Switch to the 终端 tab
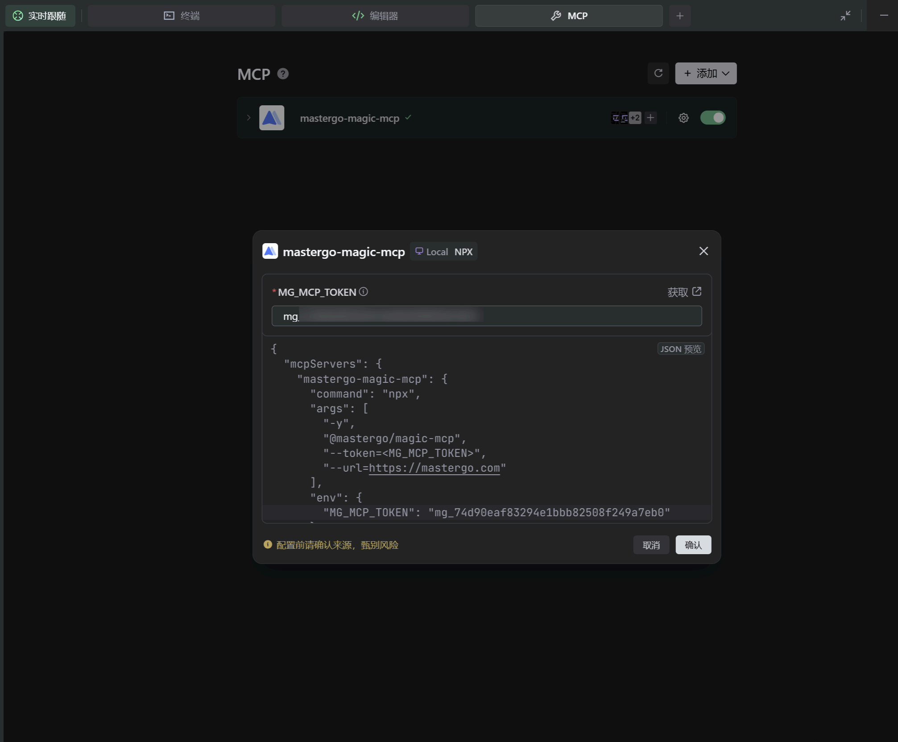Image resolution: width=898 pixels, height=742 pixels. tap(182, 16)
